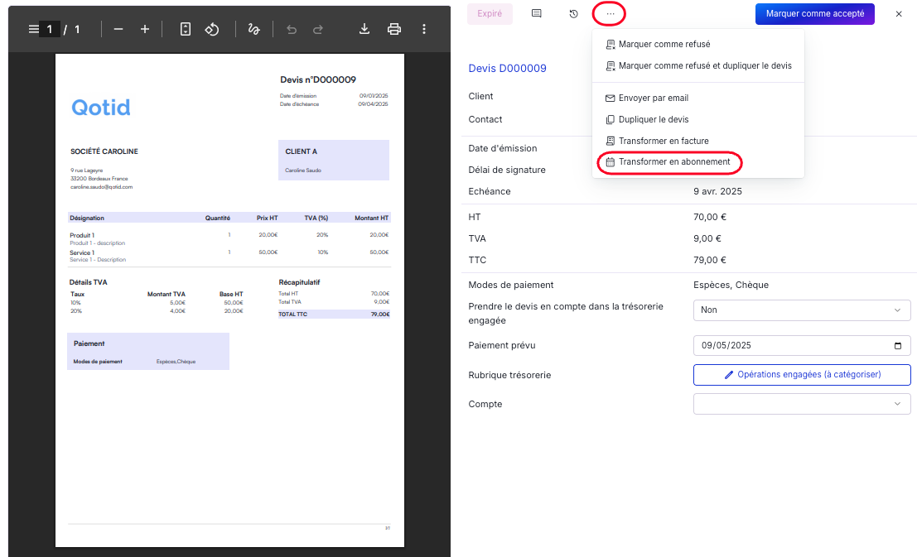Click Opérations engagées (à catégoriser) button
Screen dimensions: 917x557
[x=801, y=375]
